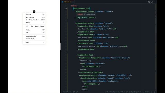This screenshot has height=93, width=165.
Task: Click the DropdownMenu.TriggerItem opening tag
Action: pyautogui.click(x=104, y=58)
